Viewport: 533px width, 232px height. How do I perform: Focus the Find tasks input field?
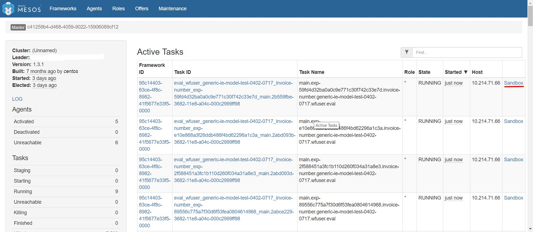click(467, 52)
